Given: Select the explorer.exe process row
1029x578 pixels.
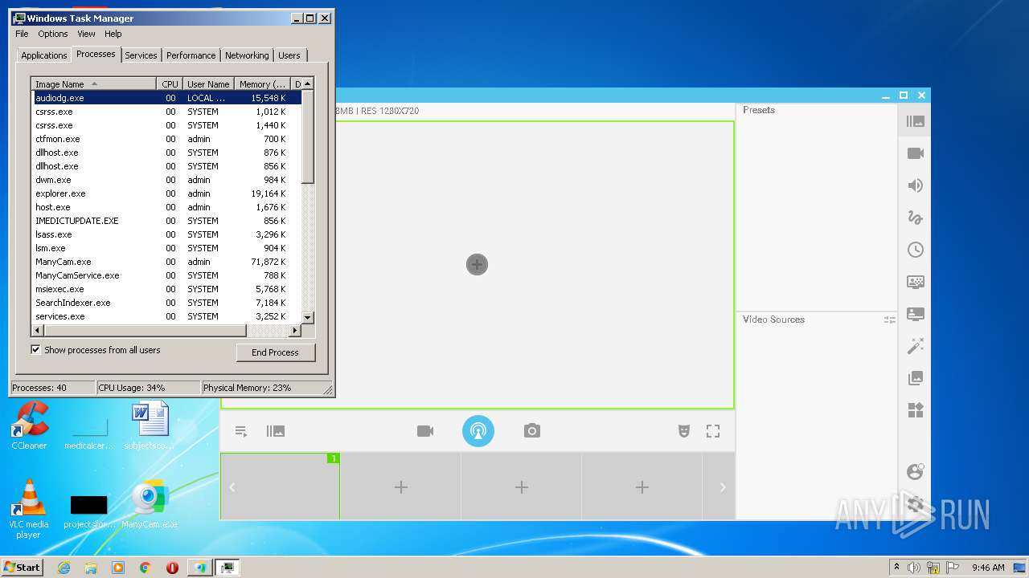Looking at the screenshot, I should pyautogui.click(x=167, y=193).
